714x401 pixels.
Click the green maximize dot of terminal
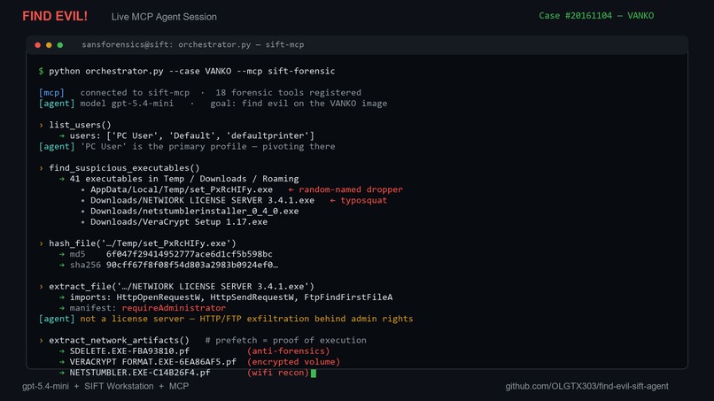tap(60, 45)
